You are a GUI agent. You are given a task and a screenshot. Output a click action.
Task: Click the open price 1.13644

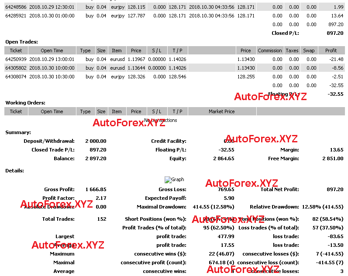[136, 68]
